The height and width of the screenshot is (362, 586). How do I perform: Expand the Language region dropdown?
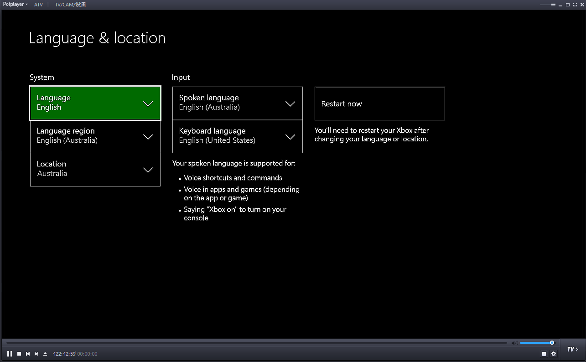click(95, 136)
